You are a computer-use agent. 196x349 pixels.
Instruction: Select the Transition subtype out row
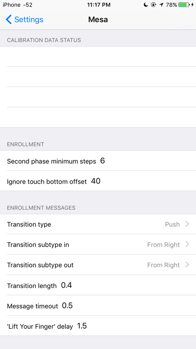(x=98, y=265)
